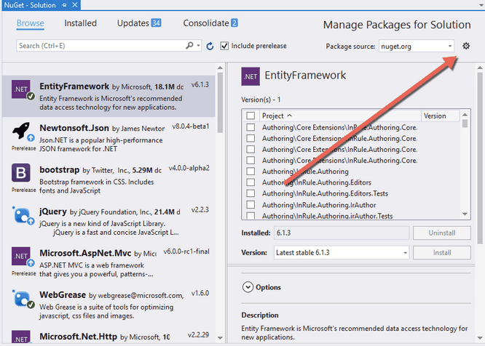Expand the Options section
The image size is (485, 346).
click(x=248, y=287)
